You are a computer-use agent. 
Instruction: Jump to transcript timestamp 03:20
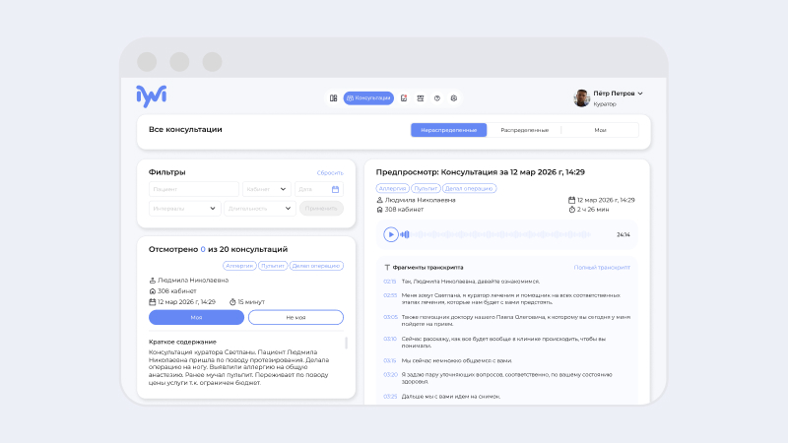tap(390, 375)
